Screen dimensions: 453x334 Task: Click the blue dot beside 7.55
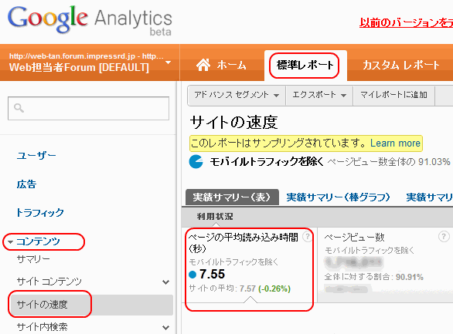192,275
